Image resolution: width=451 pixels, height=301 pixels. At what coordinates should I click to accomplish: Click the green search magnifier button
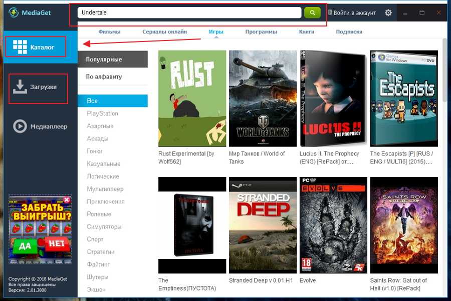[x=312, y=12]
